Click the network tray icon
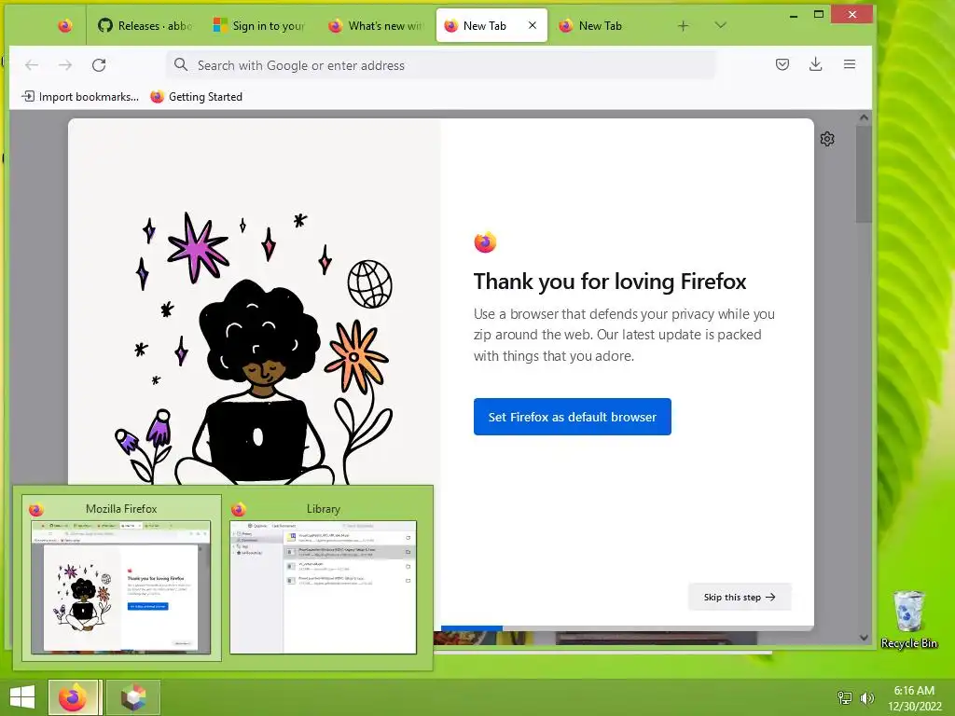 844,697
